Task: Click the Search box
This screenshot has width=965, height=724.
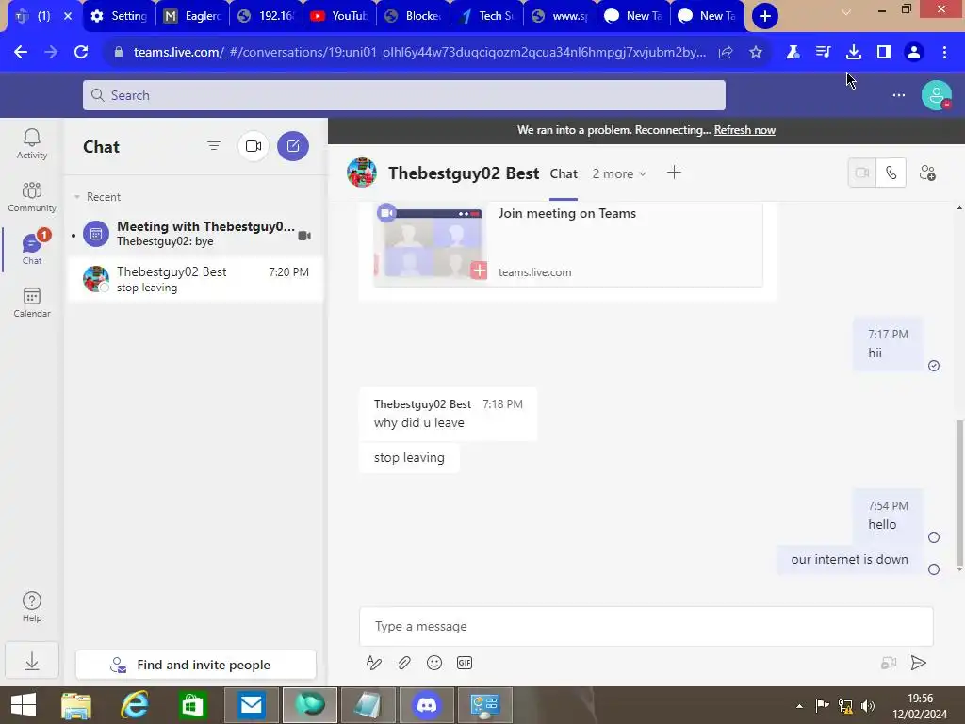Action: tap(403, 95)
